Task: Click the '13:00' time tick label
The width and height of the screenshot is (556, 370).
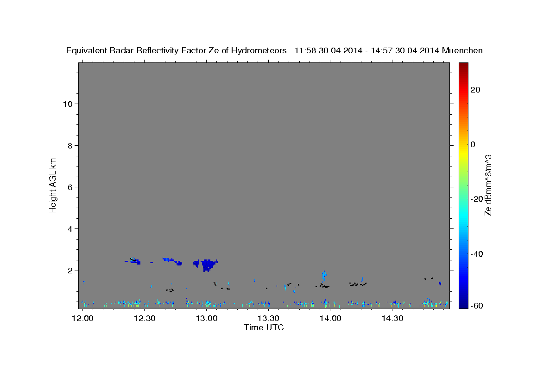Action: 206,318
